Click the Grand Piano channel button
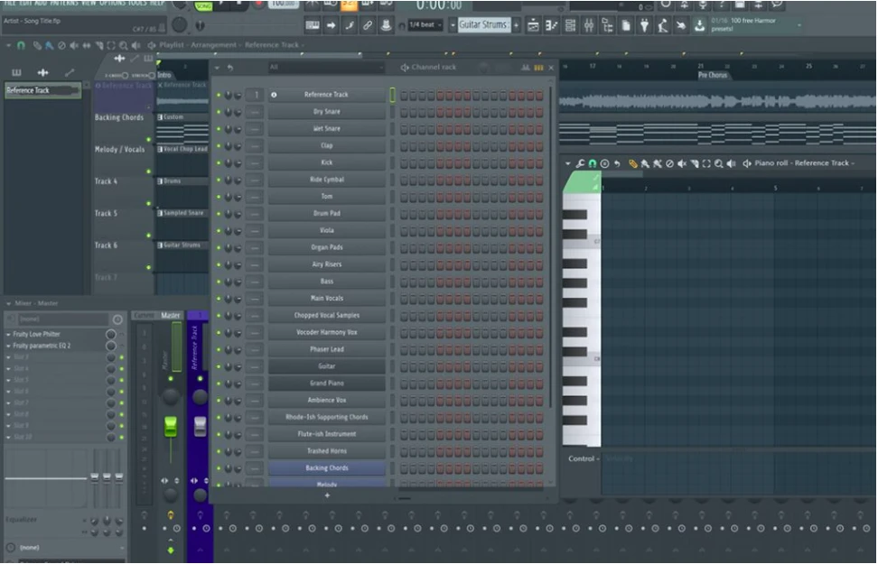This screenshot has width=878, height=564. tap(326, 384)
